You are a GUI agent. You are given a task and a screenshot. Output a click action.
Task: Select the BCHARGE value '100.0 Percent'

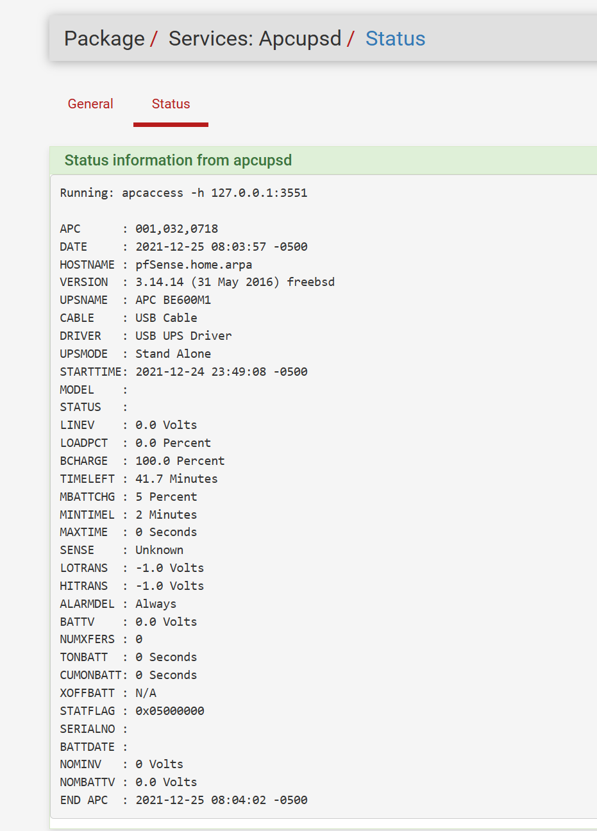coord(180,461)
